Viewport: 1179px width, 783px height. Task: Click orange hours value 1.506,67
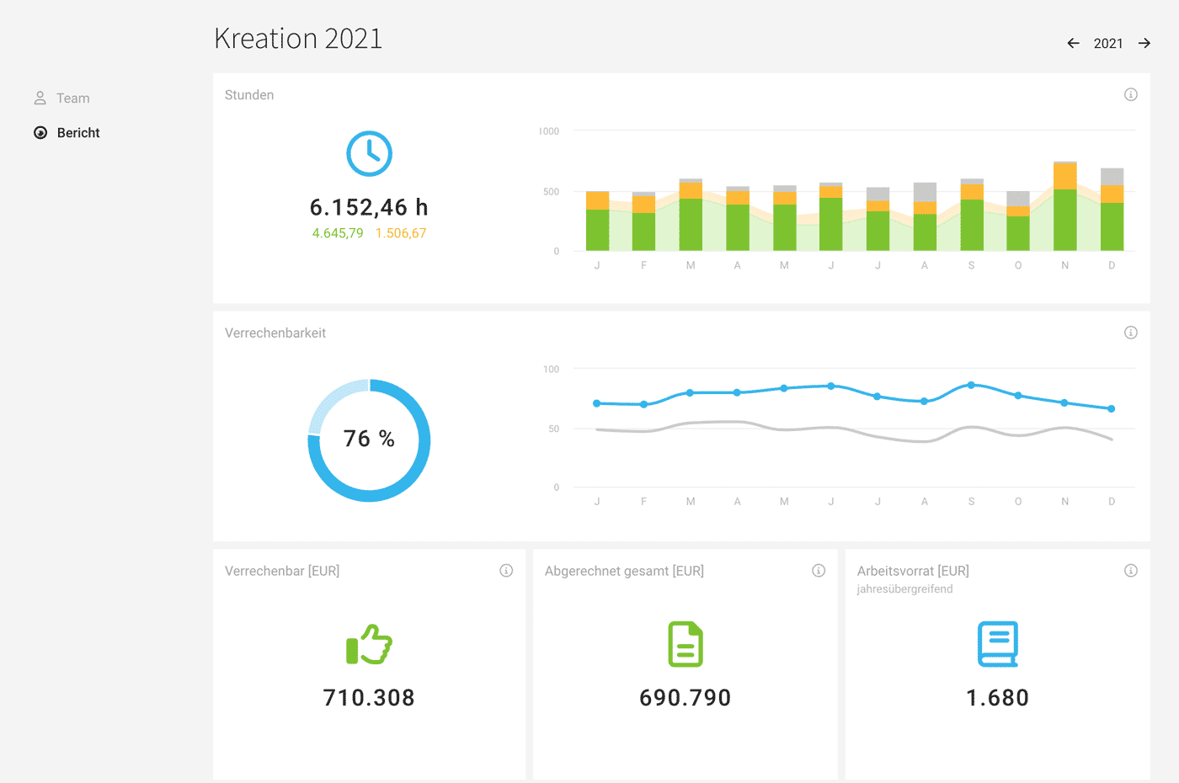(x=401, y=233)
